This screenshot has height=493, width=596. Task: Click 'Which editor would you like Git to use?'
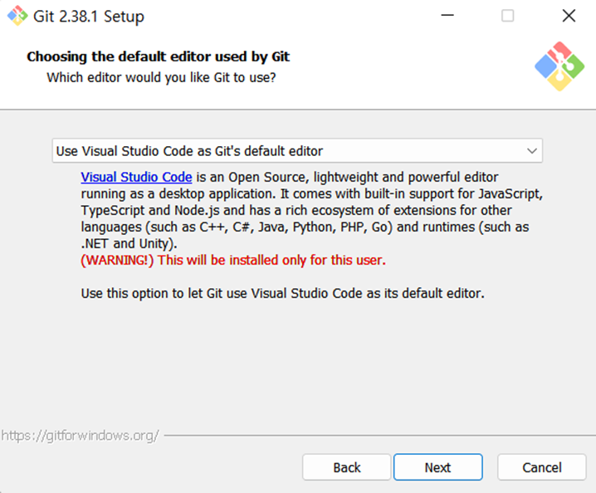click(161, 77)
